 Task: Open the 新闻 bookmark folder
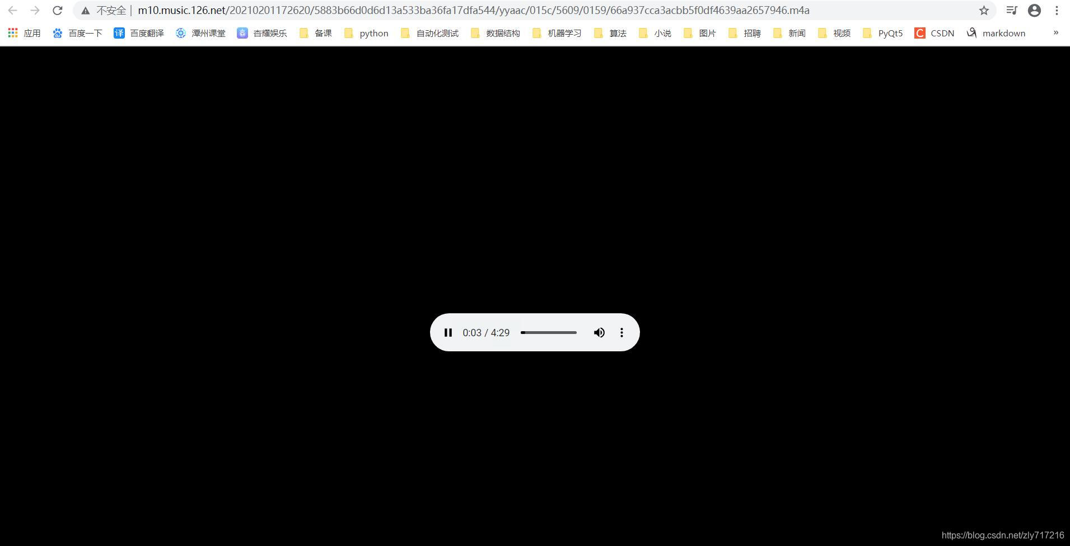789,33
